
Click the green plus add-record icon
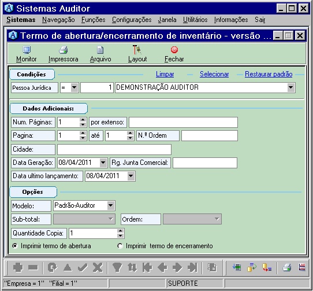click(18, 268)
